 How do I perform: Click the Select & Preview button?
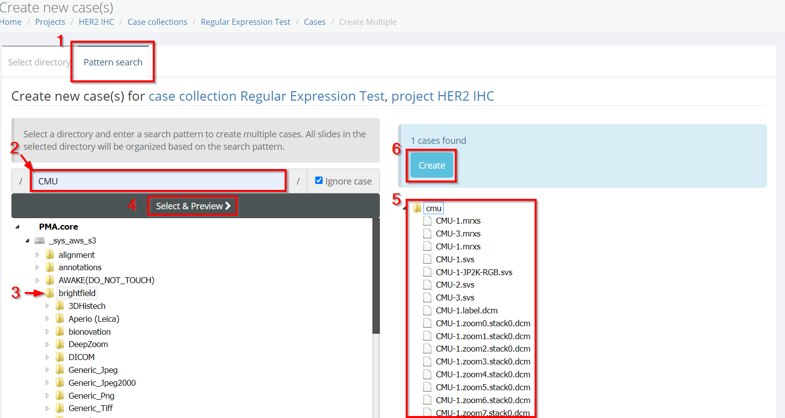tap(192, 206)
